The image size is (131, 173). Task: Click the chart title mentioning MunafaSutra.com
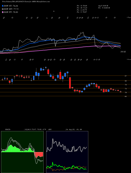[26, 2]
